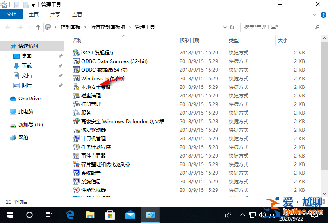Click the Windows Start button
The width and height of the screenshot is (328, 223).
pos(9,215)
